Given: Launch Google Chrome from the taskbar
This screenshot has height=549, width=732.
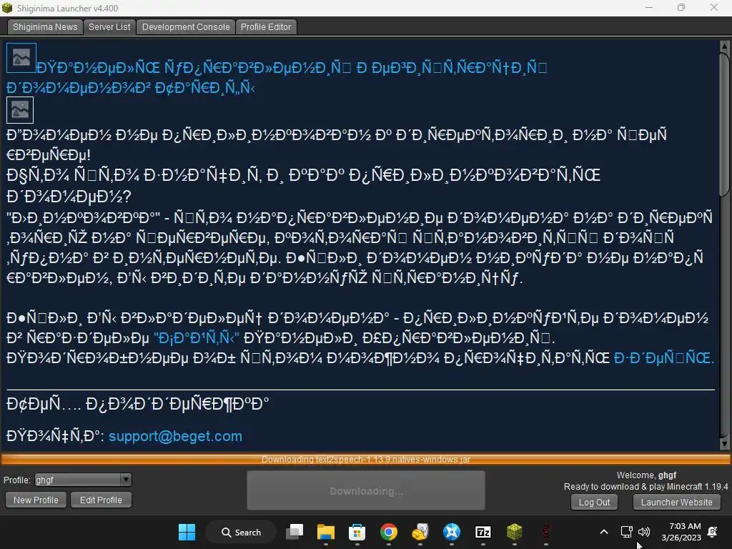Looking at the screenshot, I should click(x=388, y=532).
